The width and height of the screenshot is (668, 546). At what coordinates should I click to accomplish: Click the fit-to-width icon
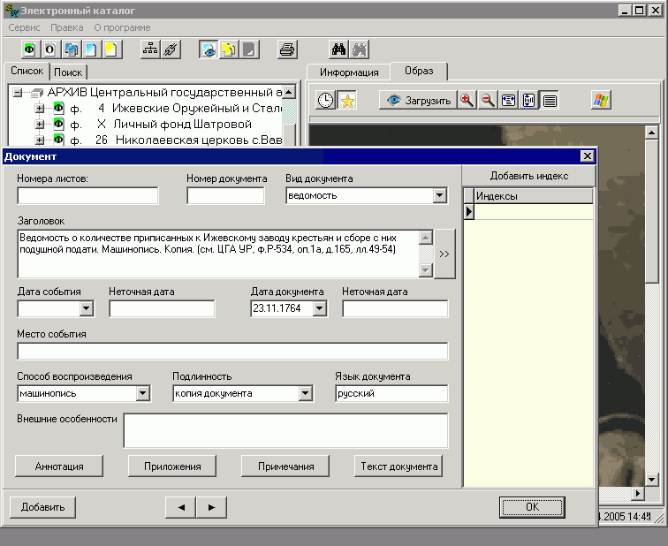click(508, 100)
